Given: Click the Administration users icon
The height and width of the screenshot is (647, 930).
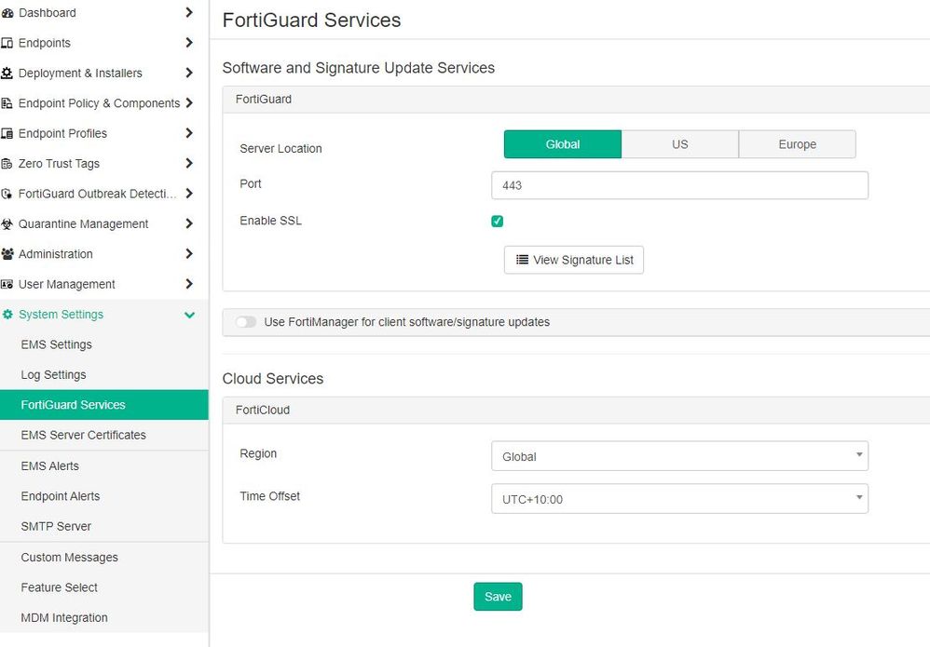Looking at the screenshot, I should 7,254.
